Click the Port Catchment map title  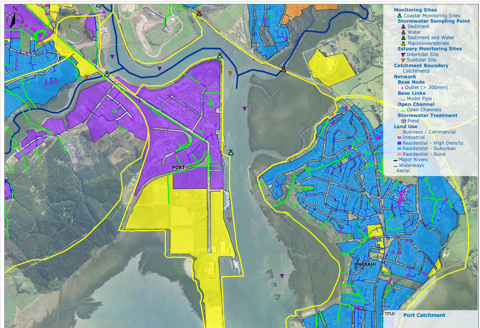pyautogui.click(x=424, y=315)
